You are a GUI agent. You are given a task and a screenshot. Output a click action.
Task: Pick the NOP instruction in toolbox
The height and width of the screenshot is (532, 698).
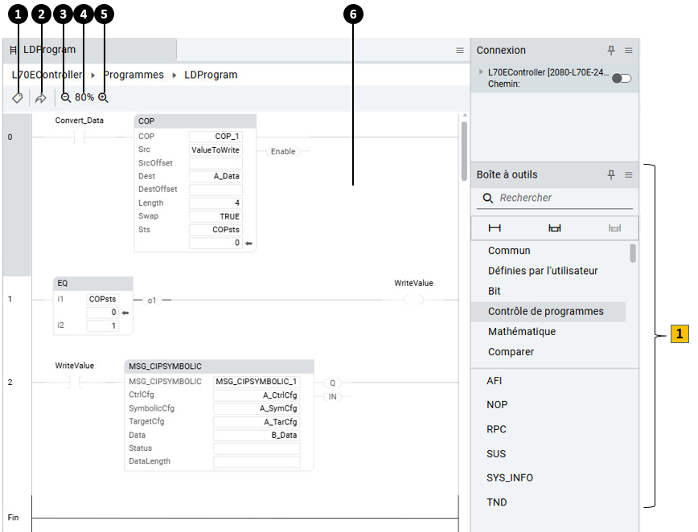pos(497,405)
